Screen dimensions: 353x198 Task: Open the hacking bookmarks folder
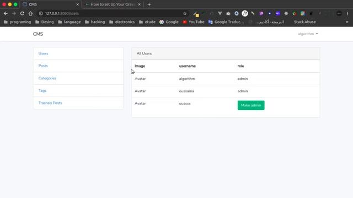(95, 22)
